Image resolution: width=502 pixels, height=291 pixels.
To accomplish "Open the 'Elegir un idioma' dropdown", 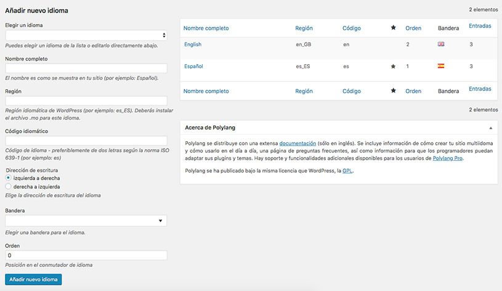I will pyautogui.click(x=86, y=35).
